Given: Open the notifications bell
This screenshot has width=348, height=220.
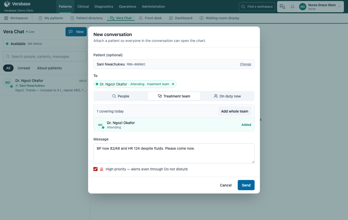Looking at the screenshot, I should (292, 7).
